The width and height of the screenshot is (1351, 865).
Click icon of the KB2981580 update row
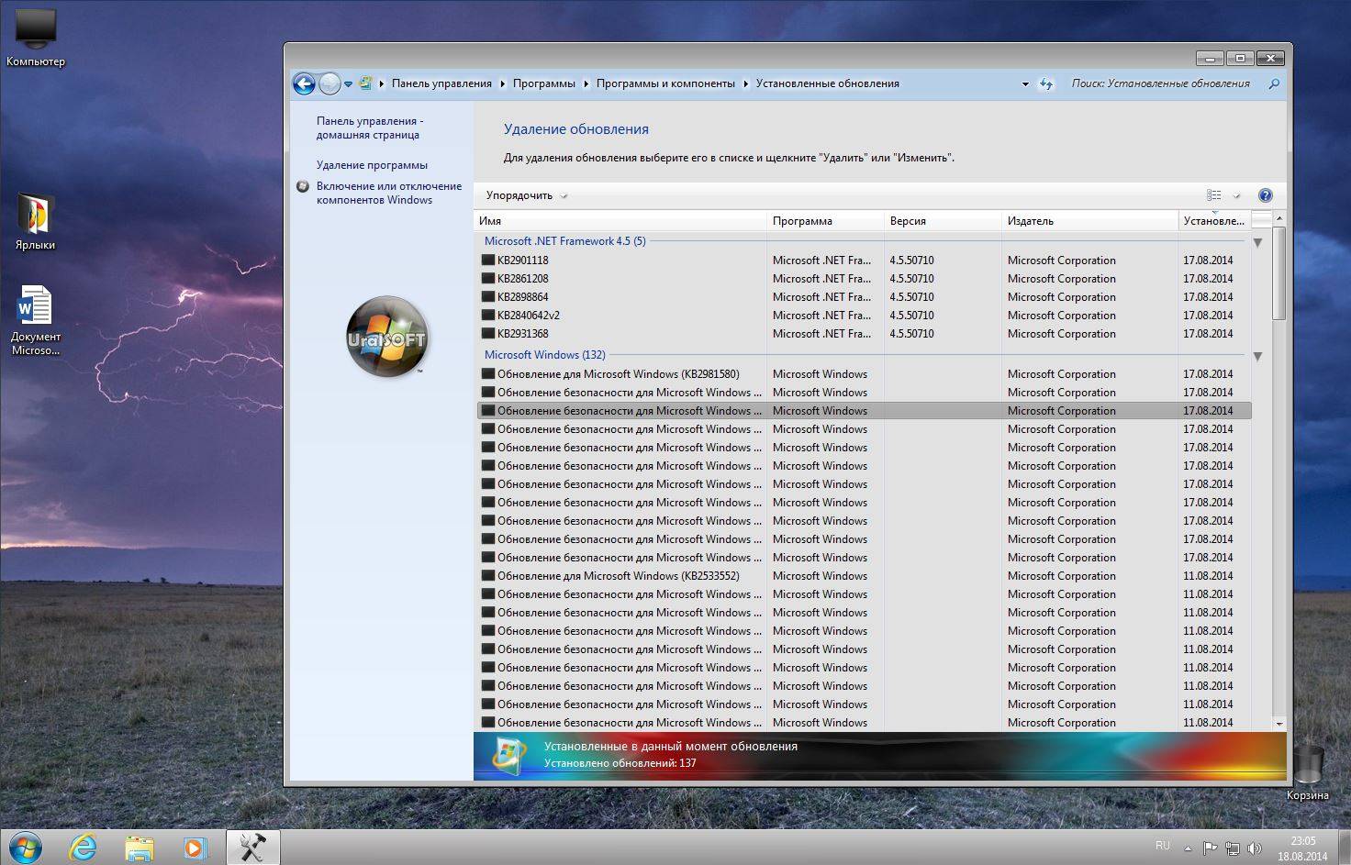click(x=488, y=374)
